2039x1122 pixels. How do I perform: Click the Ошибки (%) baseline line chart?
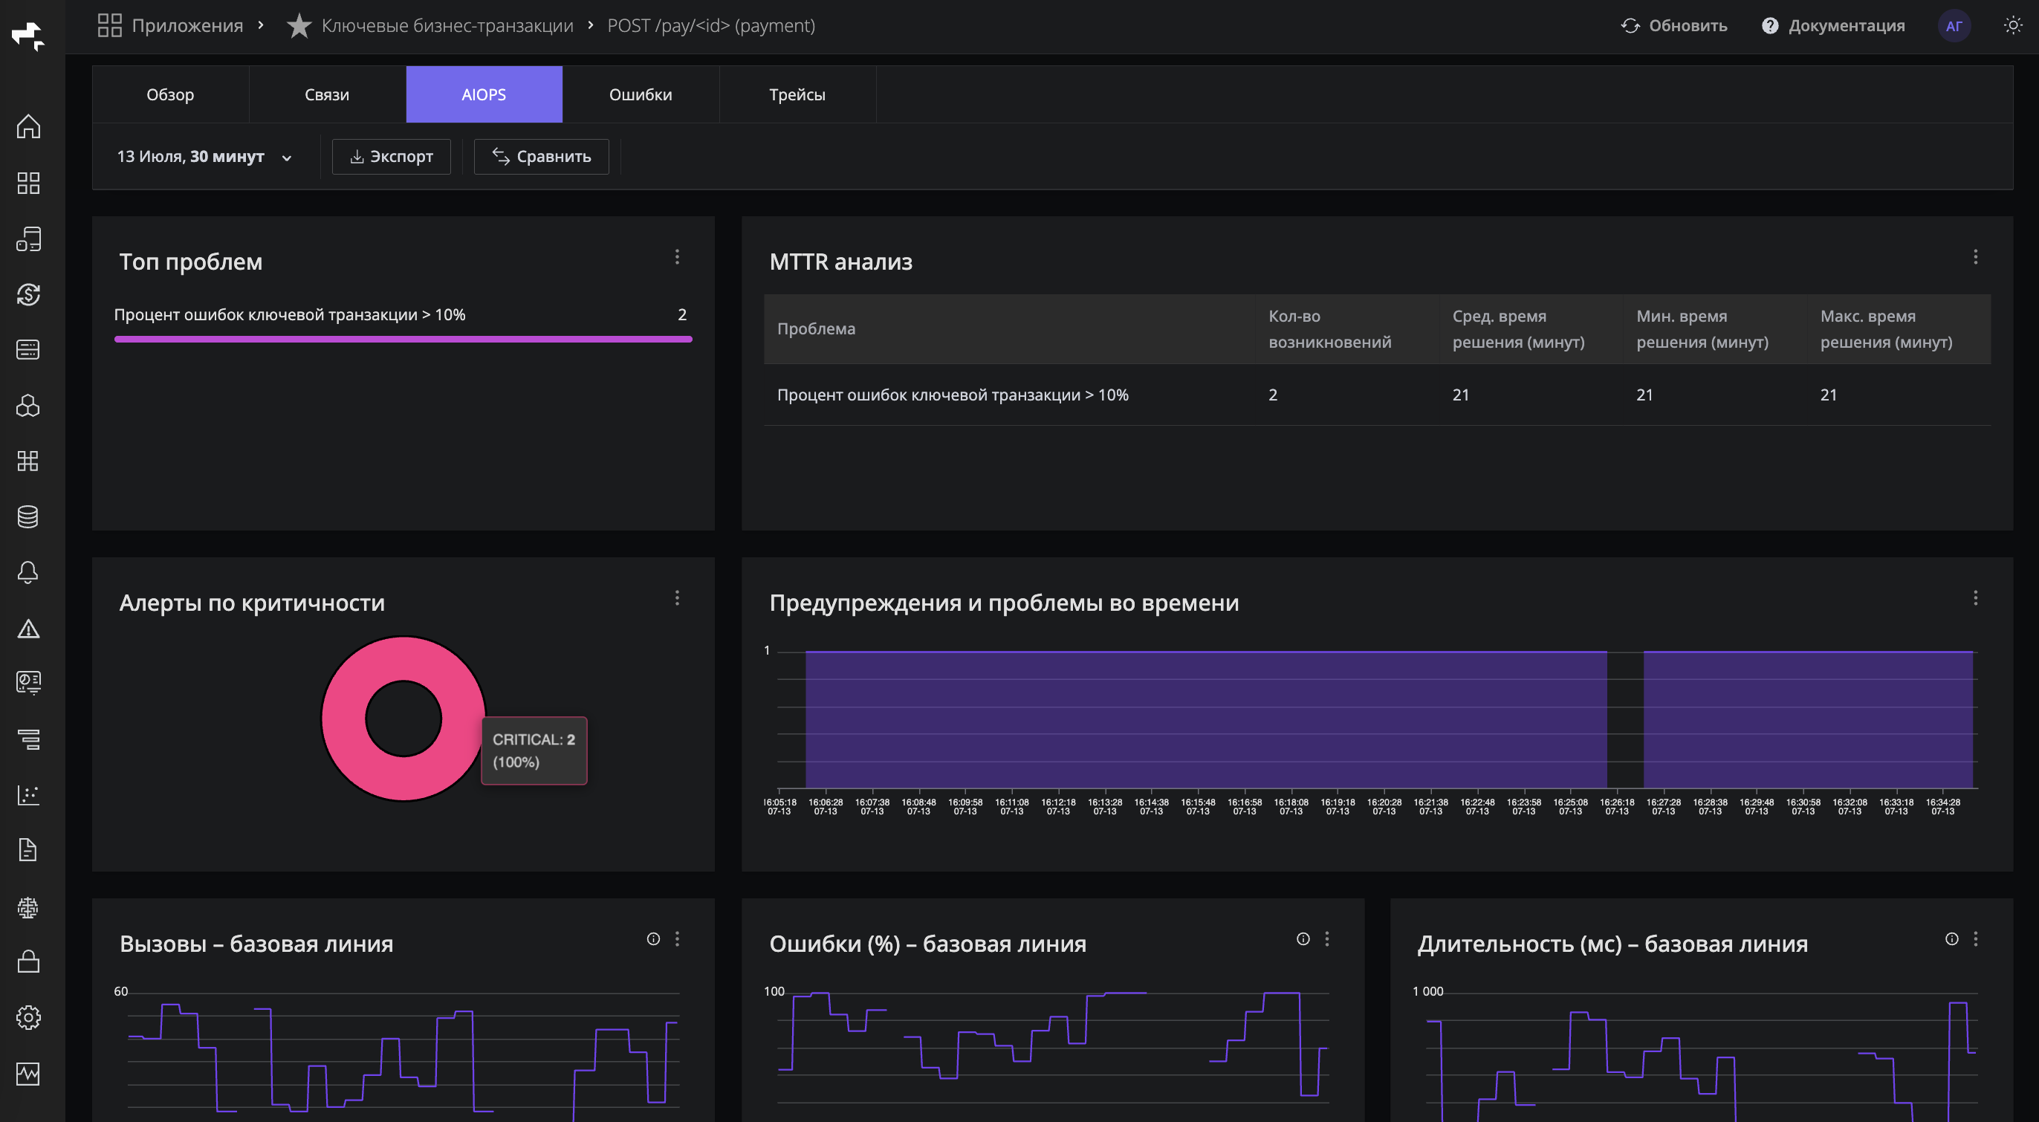tap(1053, 1057)
